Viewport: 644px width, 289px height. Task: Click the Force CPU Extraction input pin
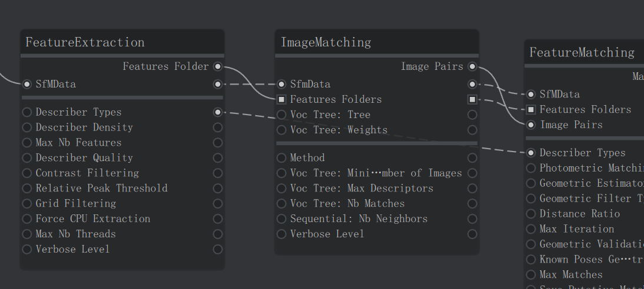coord(26,219)
